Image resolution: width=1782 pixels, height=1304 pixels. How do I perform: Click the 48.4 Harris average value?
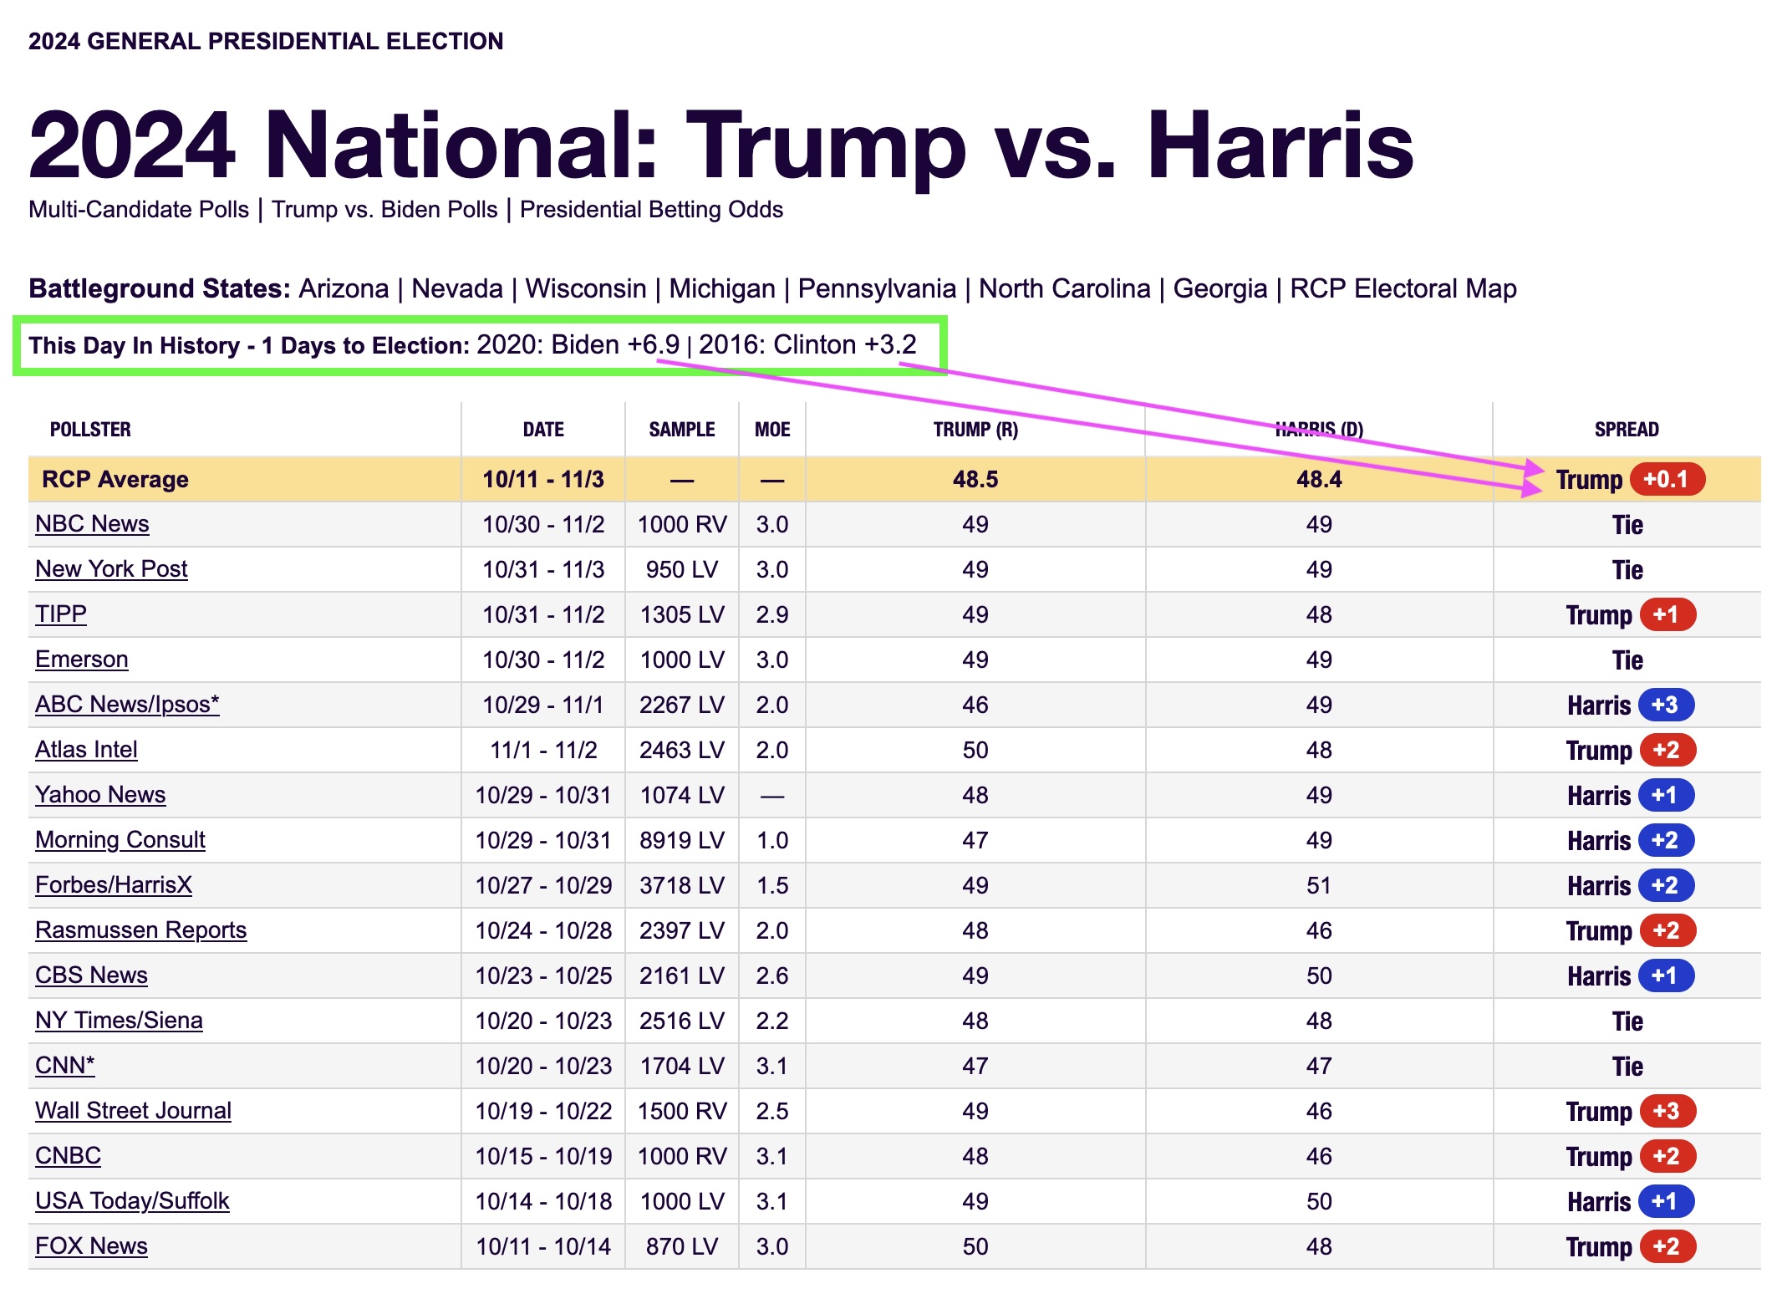coord(1319,480)
